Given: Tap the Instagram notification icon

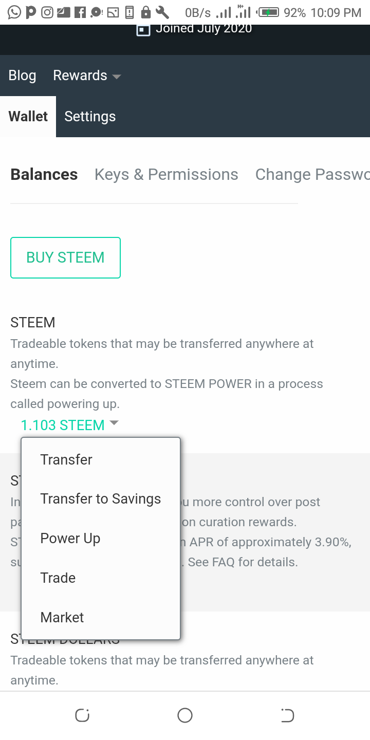Looking at the screenshot, I should (x=47, y=12).
